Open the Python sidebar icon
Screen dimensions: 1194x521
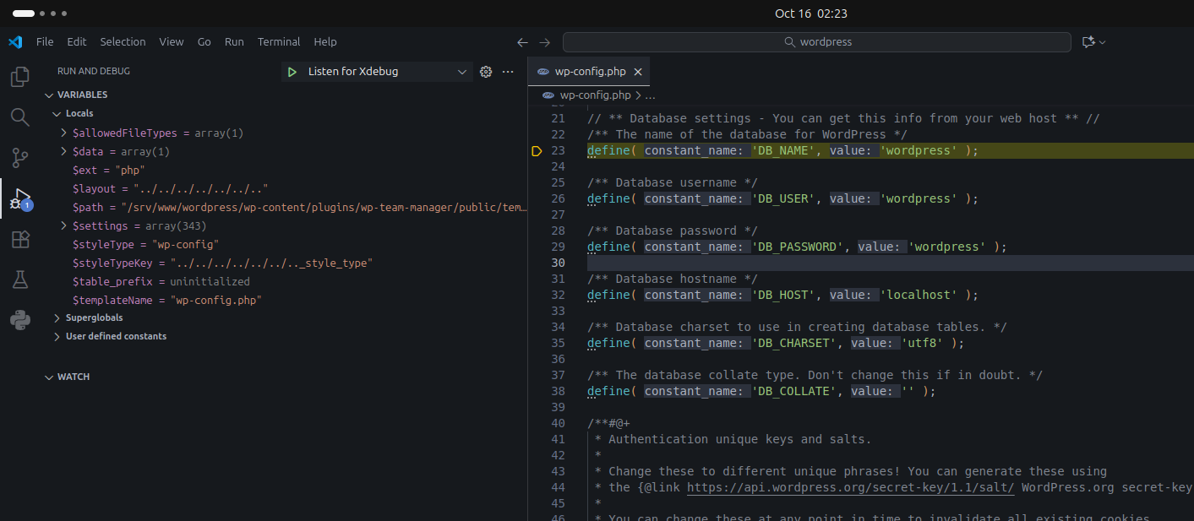tap(19, 320)
